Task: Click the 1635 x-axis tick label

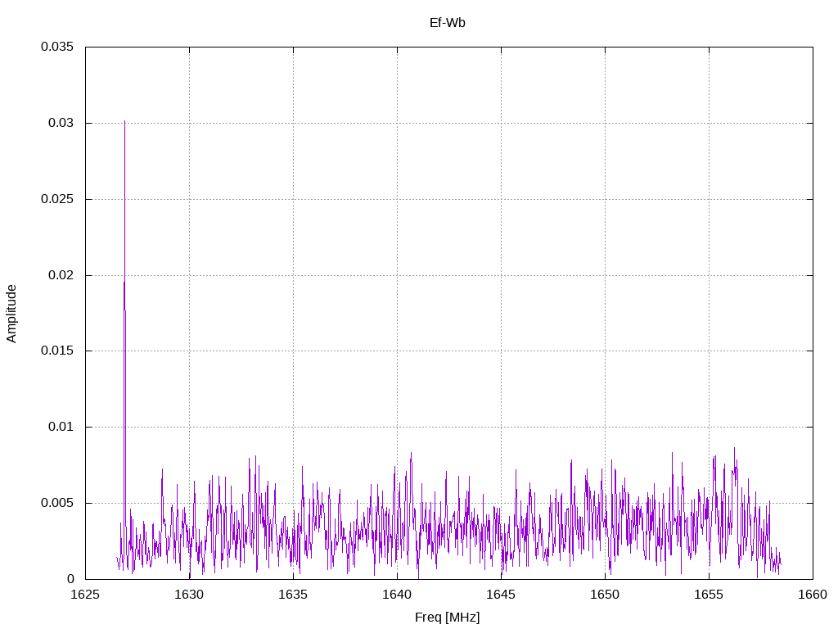Action: click(294, 595)
